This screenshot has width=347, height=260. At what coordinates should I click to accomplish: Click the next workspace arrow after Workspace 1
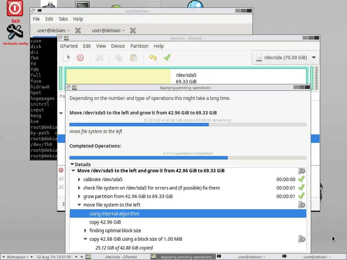pyautogui.click(x=32, y=257)
